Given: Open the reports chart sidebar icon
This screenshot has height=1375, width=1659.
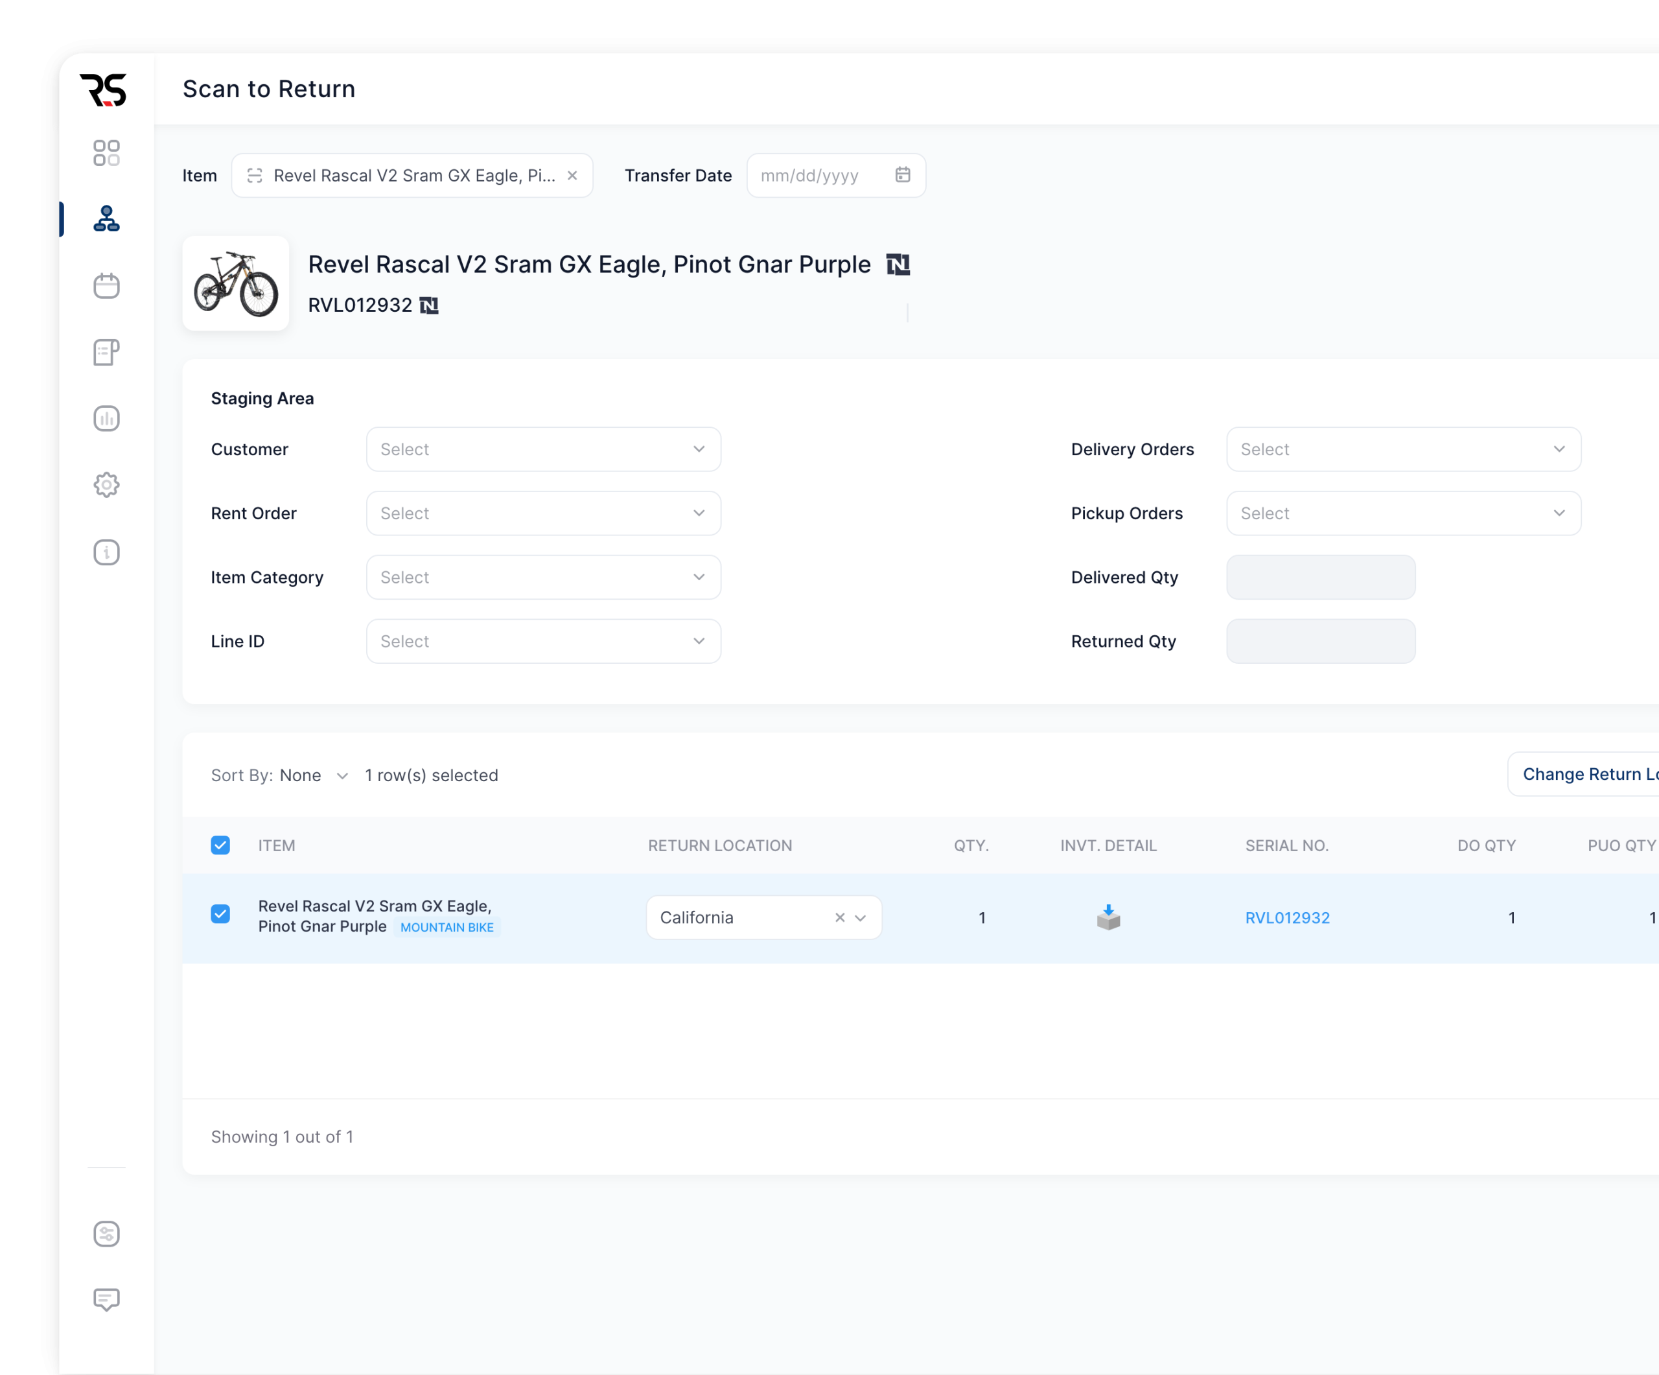Looking at the screenshot, I should click(x=106, y=418).
